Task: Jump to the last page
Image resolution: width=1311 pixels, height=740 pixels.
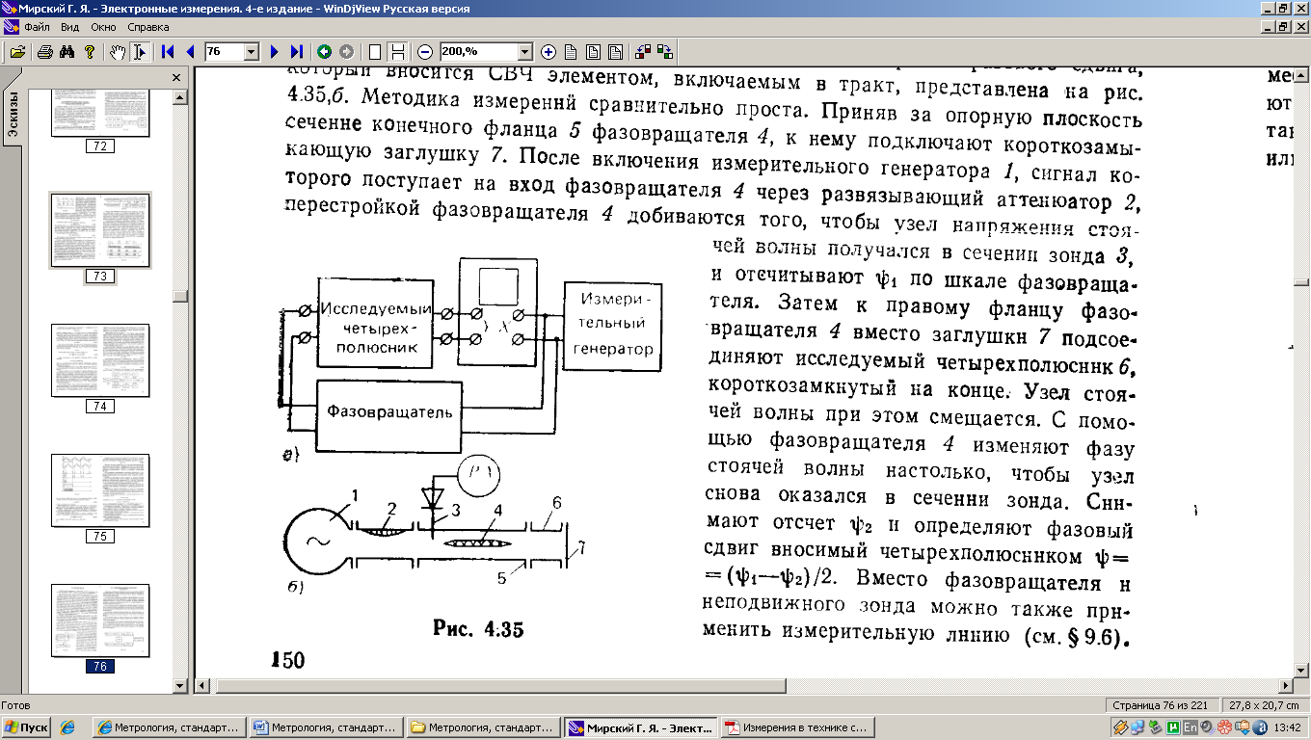Action: 297,52
